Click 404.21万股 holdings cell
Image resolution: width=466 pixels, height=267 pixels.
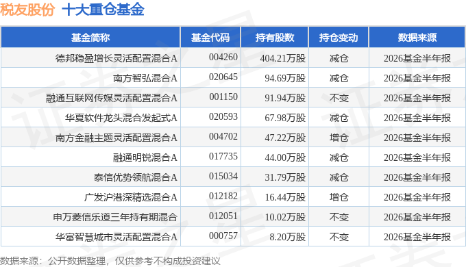(x=282, y=58)
